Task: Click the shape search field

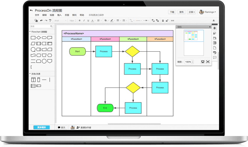Action: pos(42,26)
